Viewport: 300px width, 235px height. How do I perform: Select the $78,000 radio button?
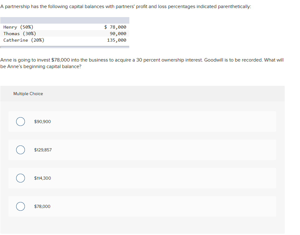(21, 206)
